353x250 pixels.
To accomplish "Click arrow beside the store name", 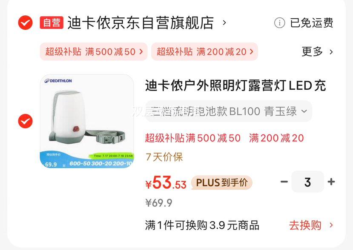I will click(224, 23).
